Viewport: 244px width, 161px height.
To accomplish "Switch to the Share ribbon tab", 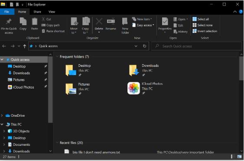I will tap(37, 12).
